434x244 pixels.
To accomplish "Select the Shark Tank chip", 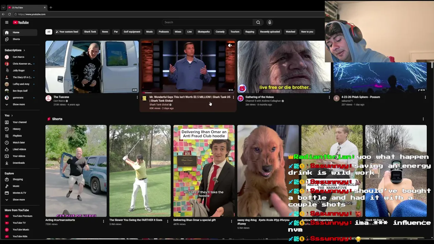I will [x=90, y=32].
